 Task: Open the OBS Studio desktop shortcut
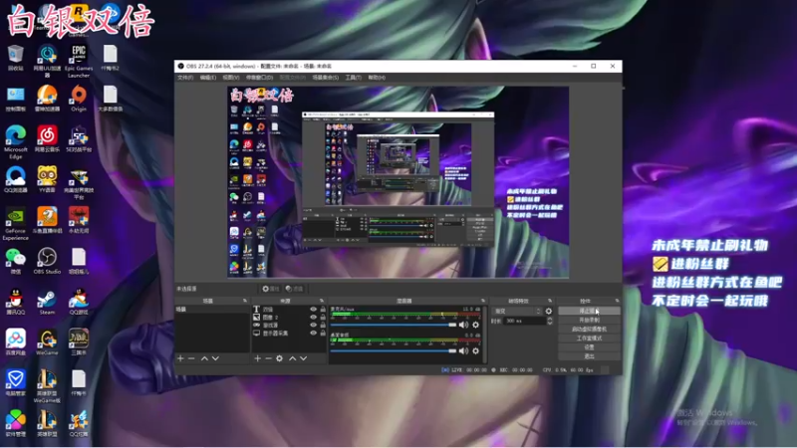(47, 261)
